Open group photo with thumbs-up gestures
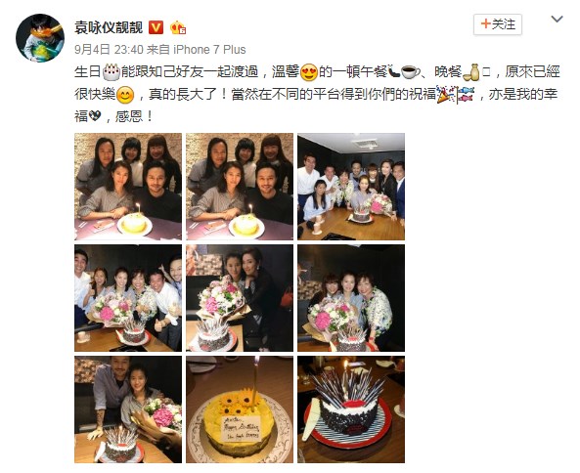This screenshot has width=580, height=473. [128, 298]
